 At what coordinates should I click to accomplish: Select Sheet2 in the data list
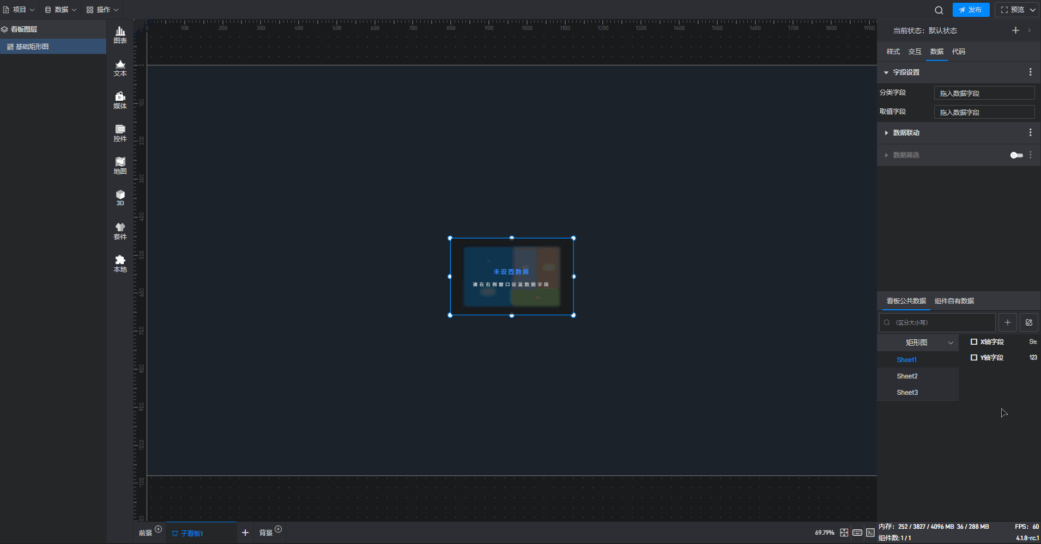(x=907, y=376)
